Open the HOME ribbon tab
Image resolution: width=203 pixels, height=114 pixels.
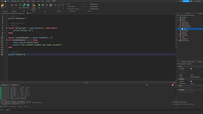click(x=23, y=1)
